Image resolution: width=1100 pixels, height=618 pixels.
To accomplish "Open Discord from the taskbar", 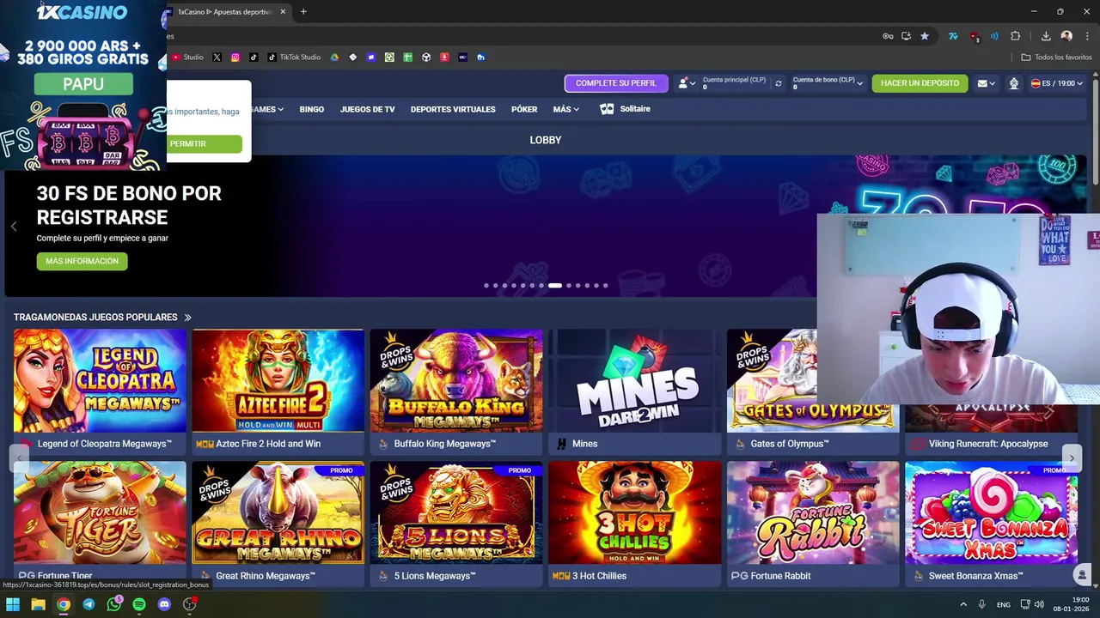I will pos(164,604).
